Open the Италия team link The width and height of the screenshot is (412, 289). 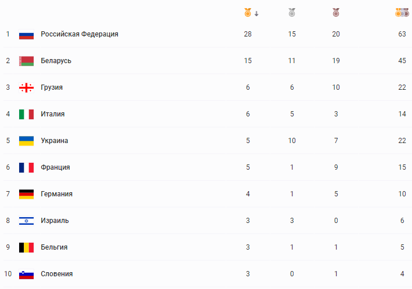(53, 114)
